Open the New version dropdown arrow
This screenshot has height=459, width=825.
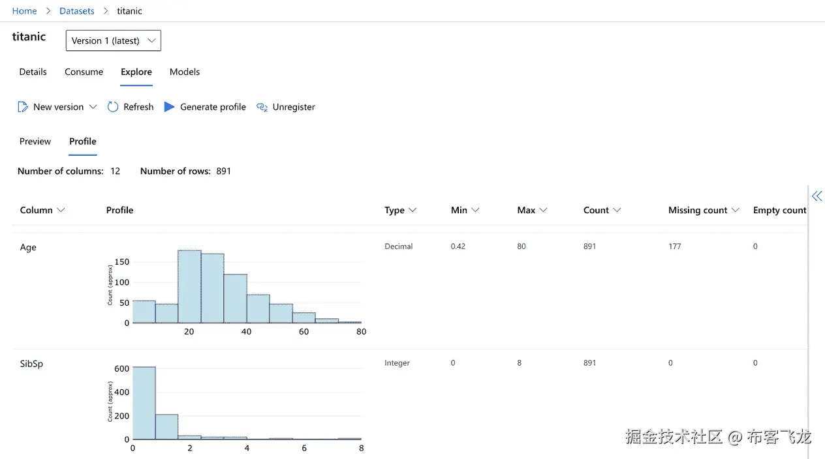pyautogui.click(x=93, y=107)
